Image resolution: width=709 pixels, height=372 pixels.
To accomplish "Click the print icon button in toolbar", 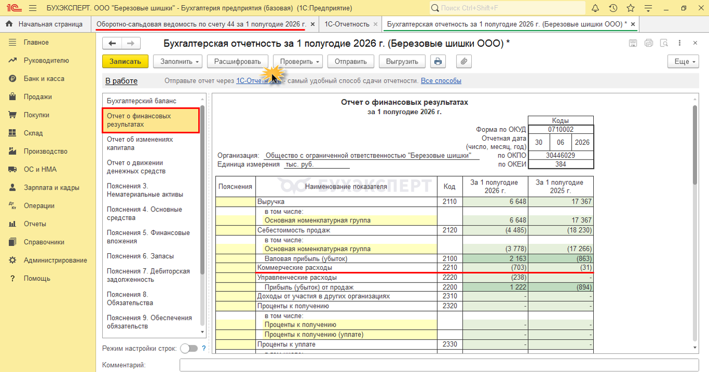I will coord(438,61).
